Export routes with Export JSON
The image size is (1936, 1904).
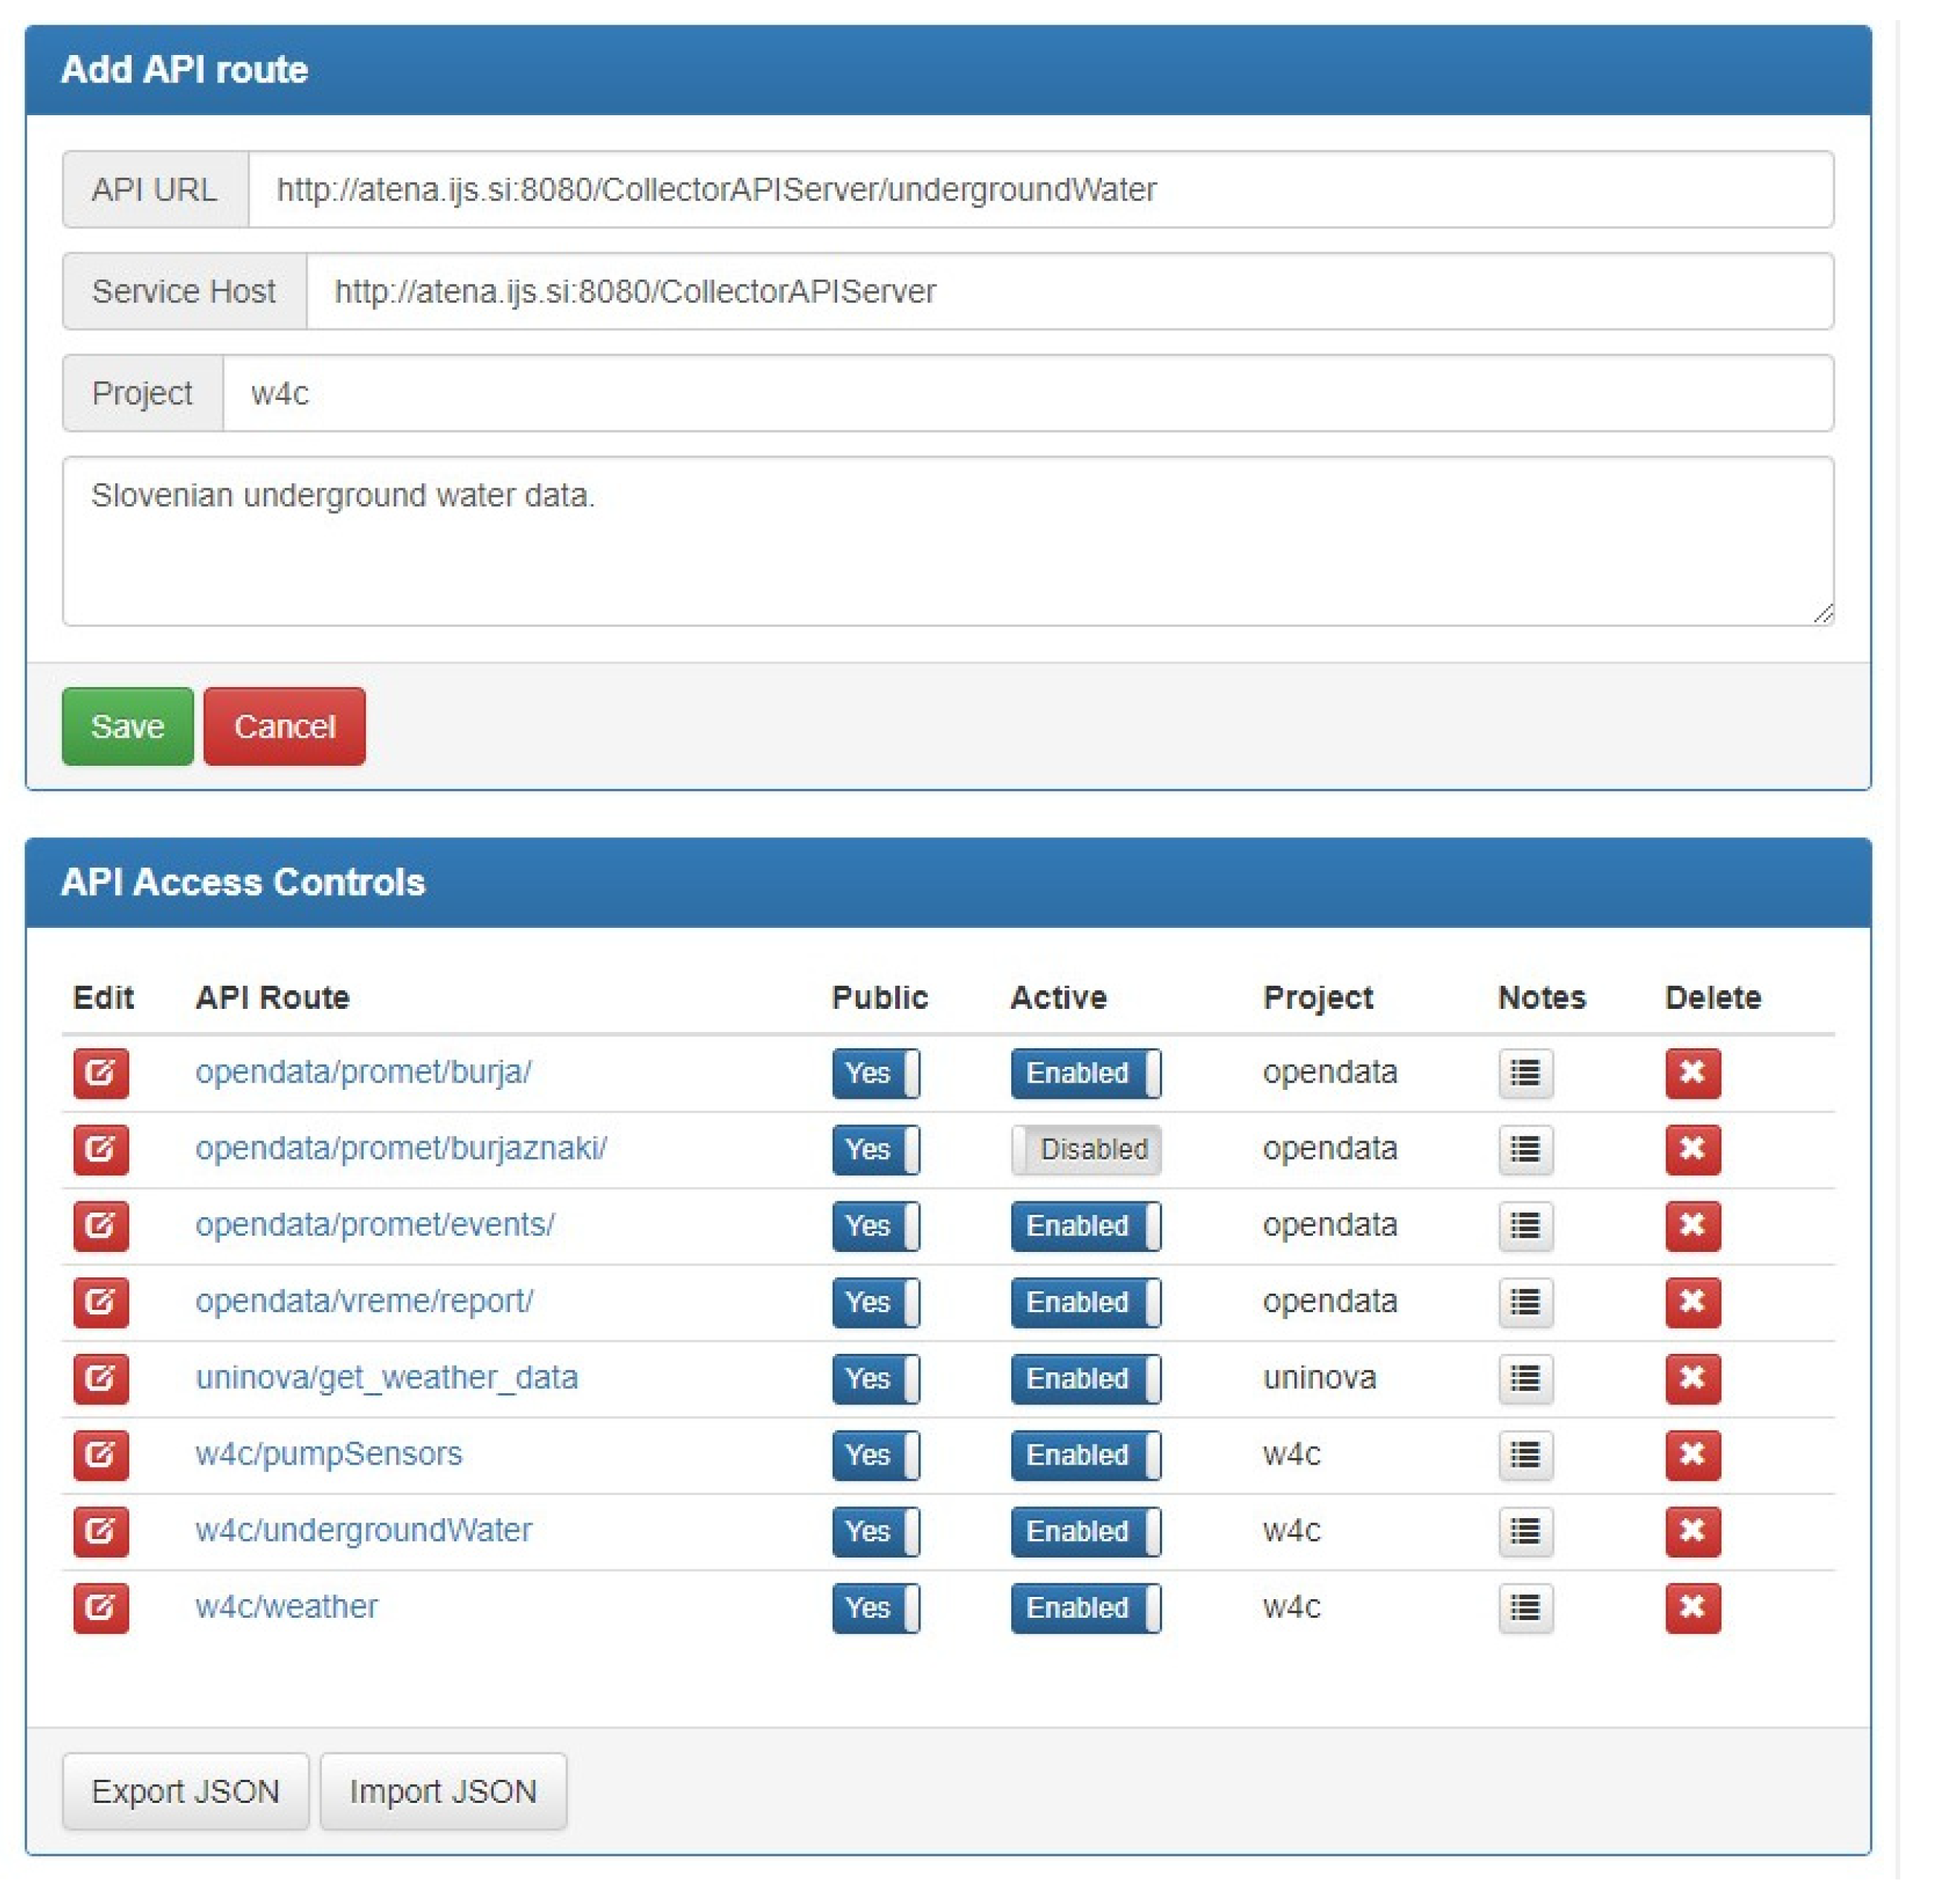pyautogui.click(x=185, y=1791)
